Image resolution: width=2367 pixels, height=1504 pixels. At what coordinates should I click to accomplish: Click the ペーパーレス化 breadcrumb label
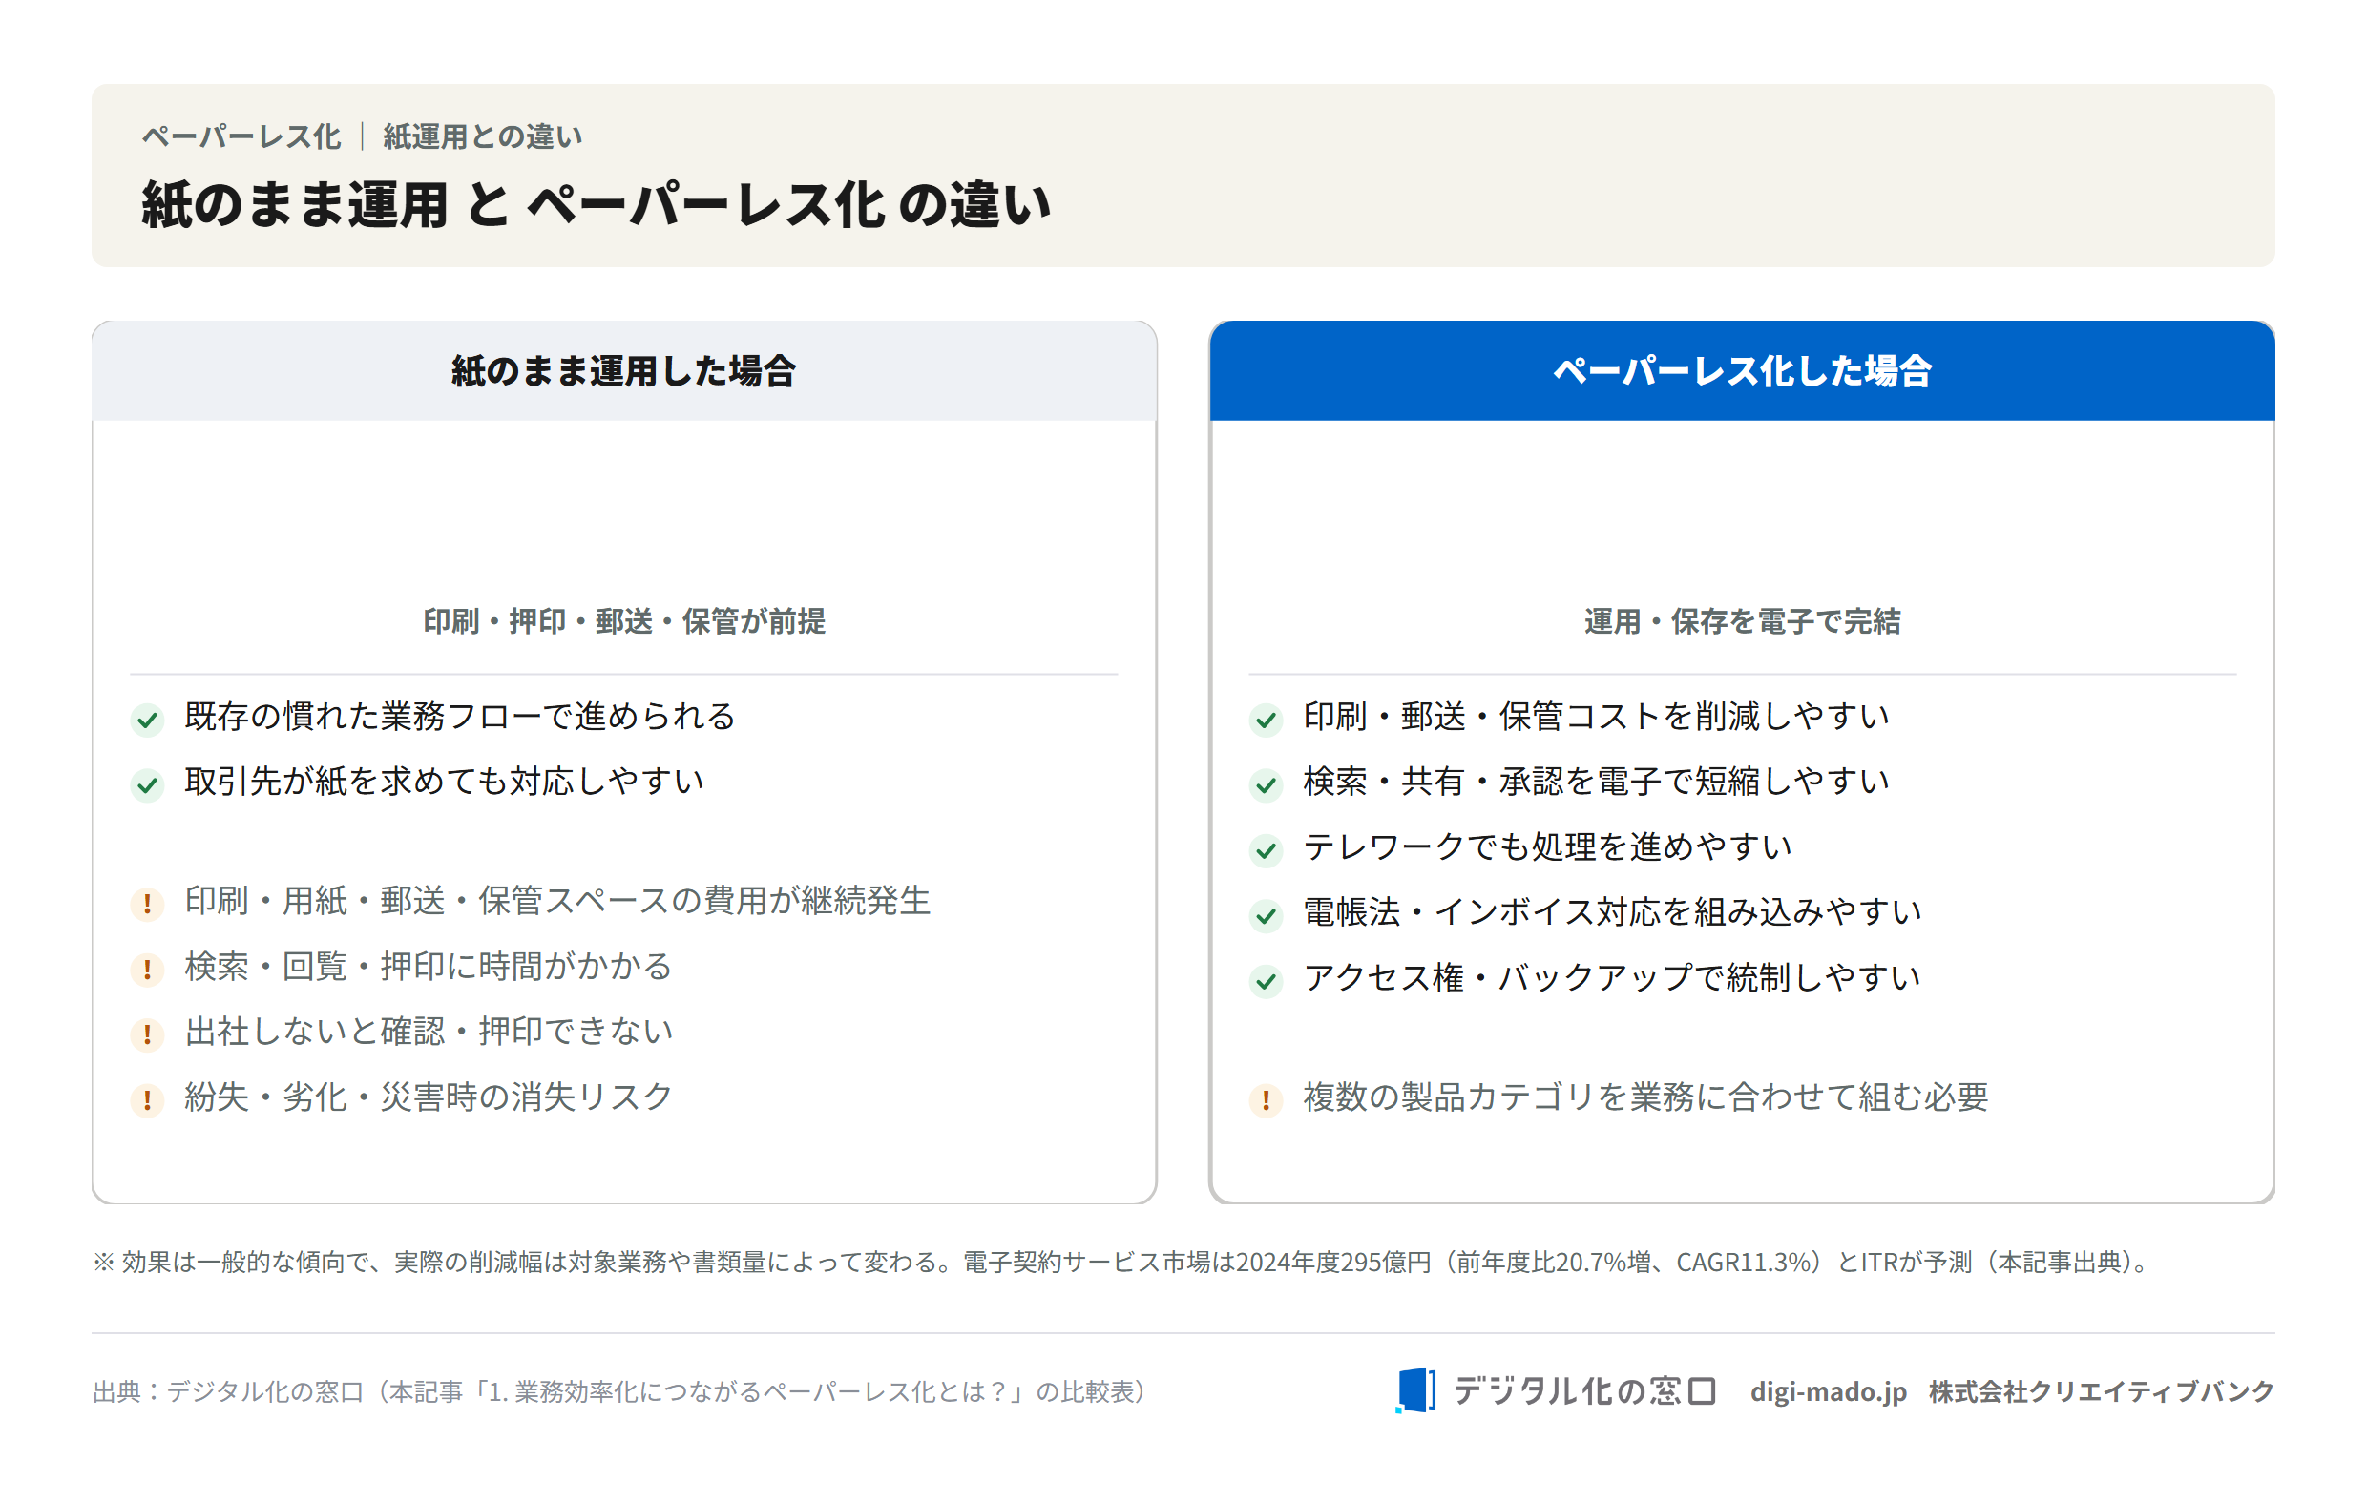pyautogui.click(x=241, y=136)
